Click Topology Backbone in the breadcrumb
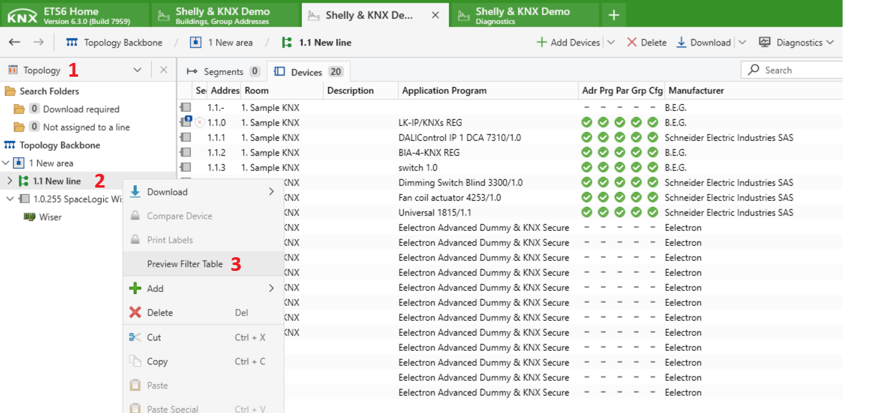Image resolution: width=884 pixels, height=413 pixels. [123, 43]
